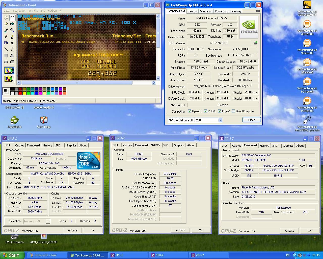Choose the Fill With Color bucket tool
323x259 pixels.
point(12,24)
